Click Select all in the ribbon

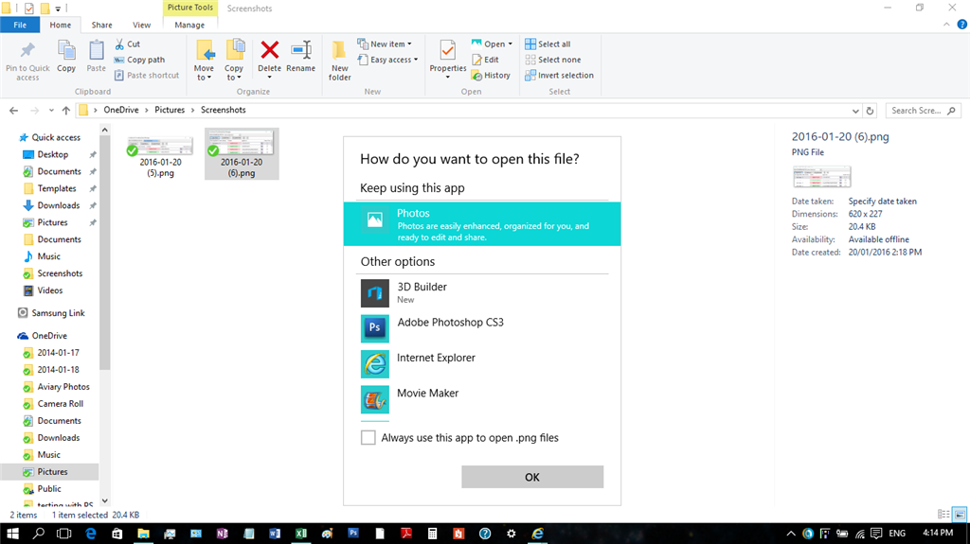click(x=548, y=44)
